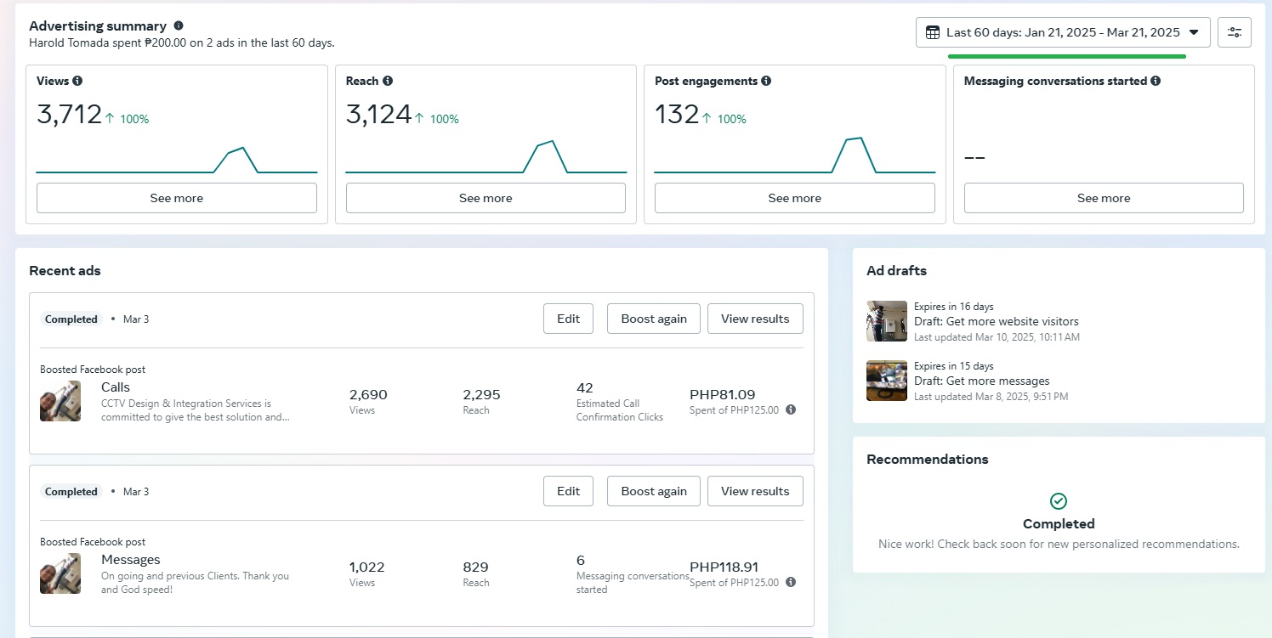This screenshot has width=1272, height=638.
Task: Click the On going and previous Clients description
Action: pyautogui.click(x=196, y=582)
